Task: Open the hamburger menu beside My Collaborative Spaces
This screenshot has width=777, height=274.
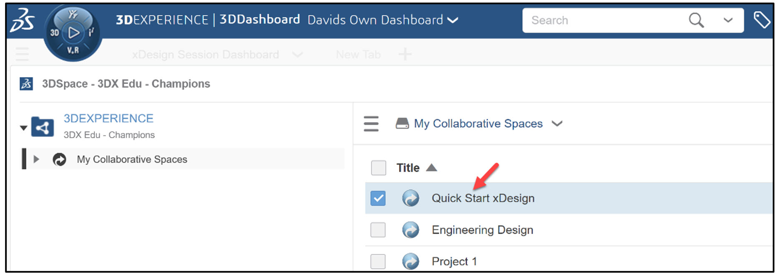Action: [x=371, y=123]
